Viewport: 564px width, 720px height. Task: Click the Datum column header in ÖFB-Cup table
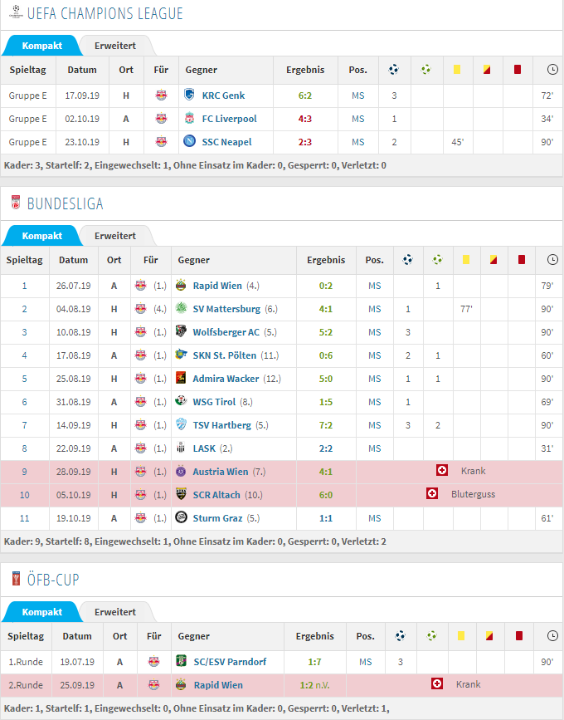coord(77,636)
